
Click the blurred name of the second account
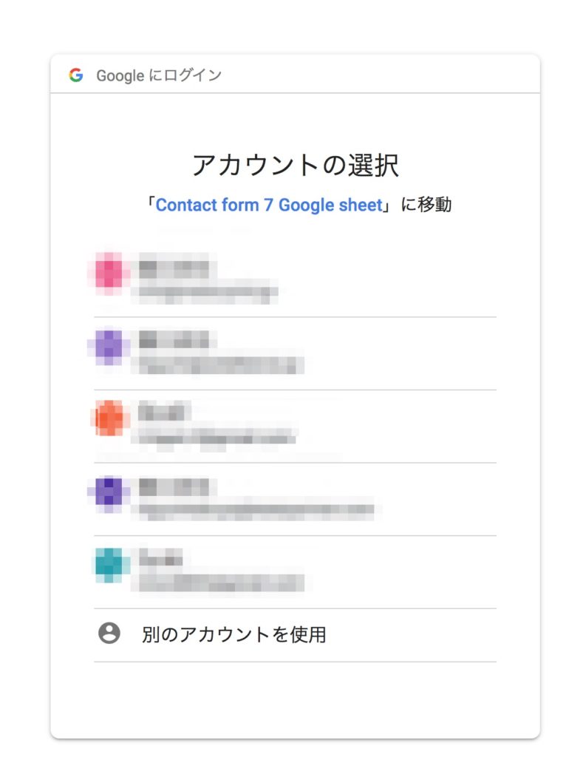click(175, 340)
